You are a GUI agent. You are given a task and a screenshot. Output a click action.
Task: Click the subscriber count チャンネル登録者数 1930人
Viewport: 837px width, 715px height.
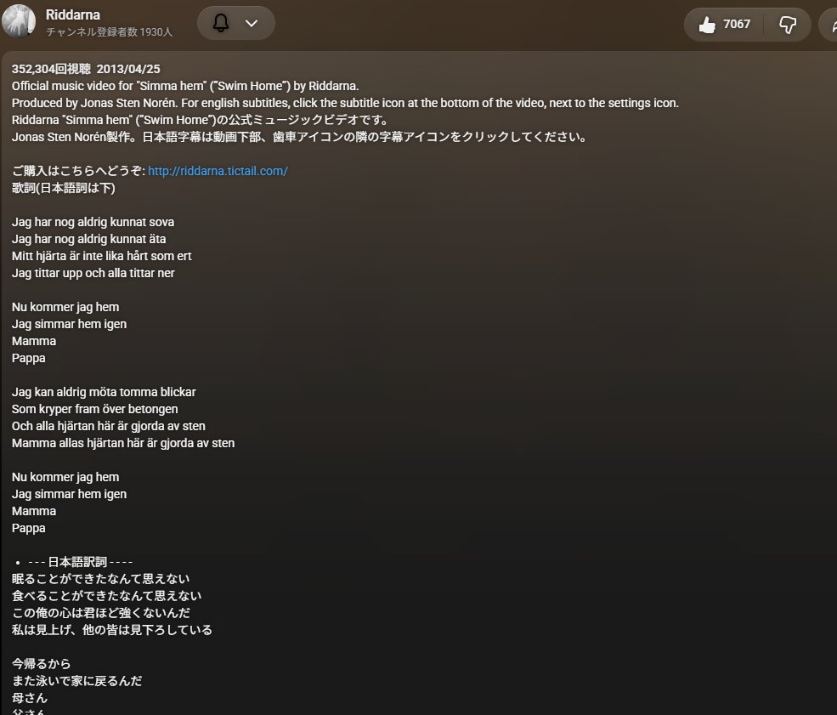109,32
